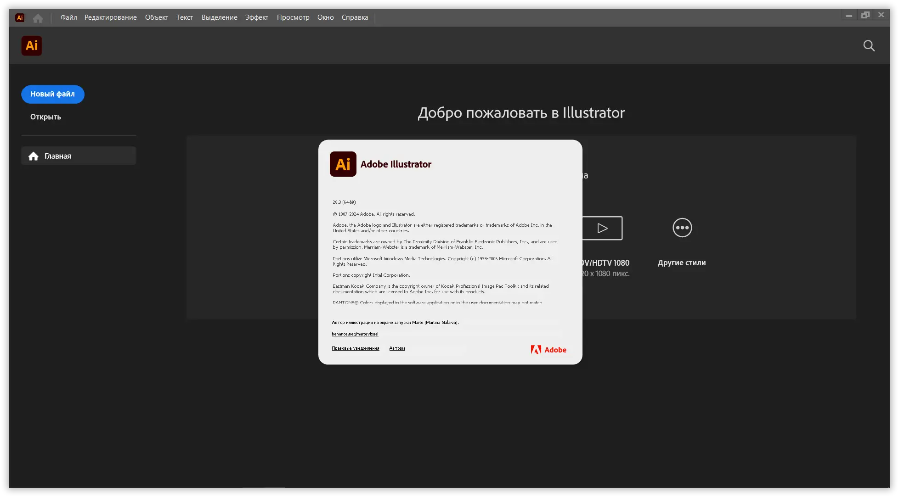
Task: Open the Окно menu
Action: (x=326, y=17)
